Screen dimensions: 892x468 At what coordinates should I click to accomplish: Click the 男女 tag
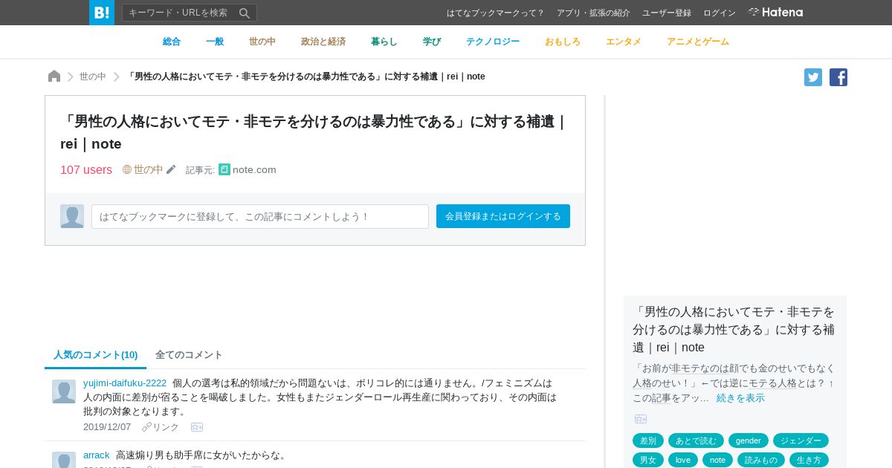(648, 460)
